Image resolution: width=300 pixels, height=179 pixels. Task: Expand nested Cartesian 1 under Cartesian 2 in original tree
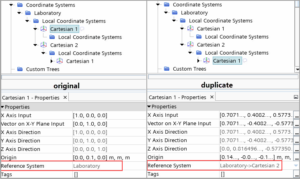coord(51,61)
